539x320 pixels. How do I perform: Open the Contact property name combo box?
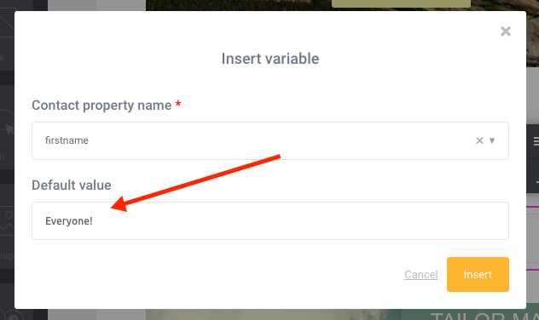coord(270,140)
